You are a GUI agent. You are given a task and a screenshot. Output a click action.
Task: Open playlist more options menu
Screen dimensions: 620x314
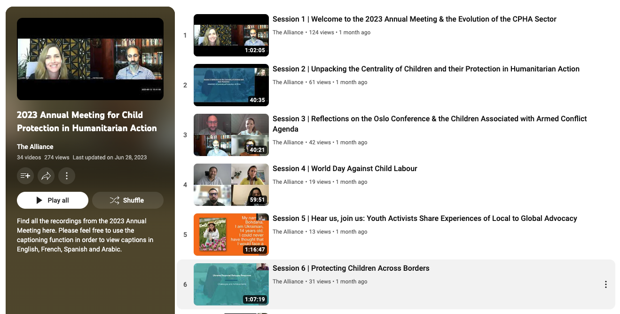[67, 176]
